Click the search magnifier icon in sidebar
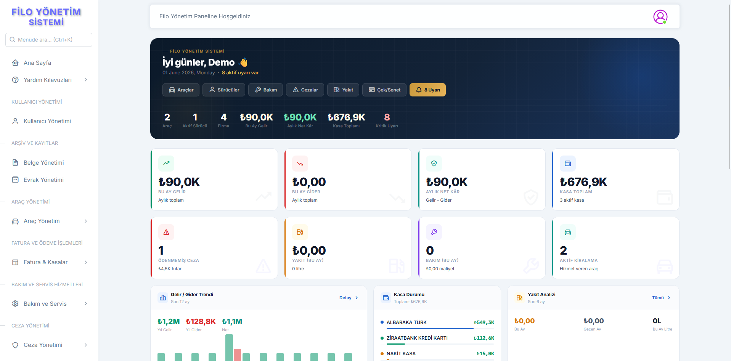Viewport: 731px width, 361px height. [x=13, y=40]
